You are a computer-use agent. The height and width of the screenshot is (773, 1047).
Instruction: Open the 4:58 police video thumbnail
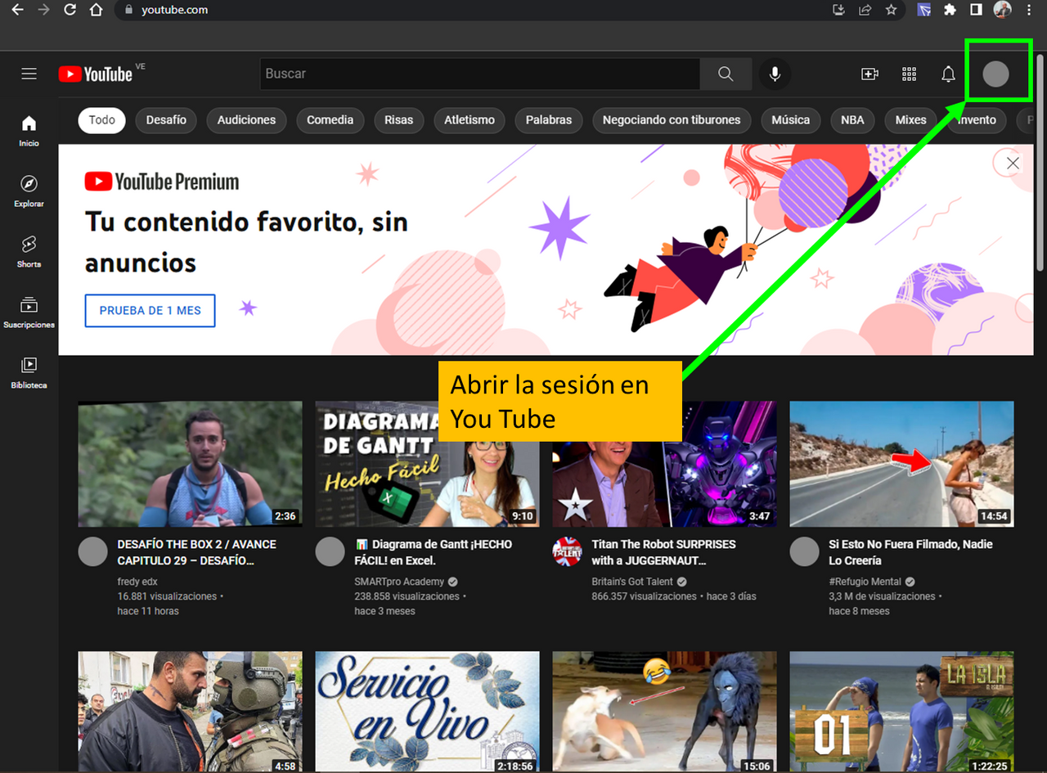pos(190,712)
